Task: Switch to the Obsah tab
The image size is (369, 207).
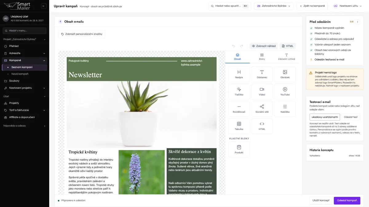Action: tap(237, 57)
